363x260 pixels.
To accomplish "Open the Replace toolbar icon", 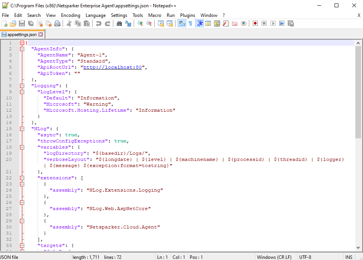I will tap(128, 23).
